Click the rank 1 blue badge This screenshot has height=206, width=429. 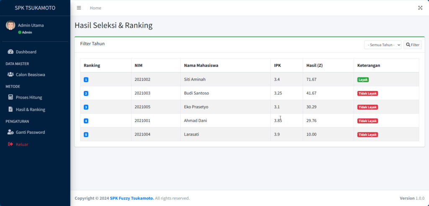[x=86, y=80]
